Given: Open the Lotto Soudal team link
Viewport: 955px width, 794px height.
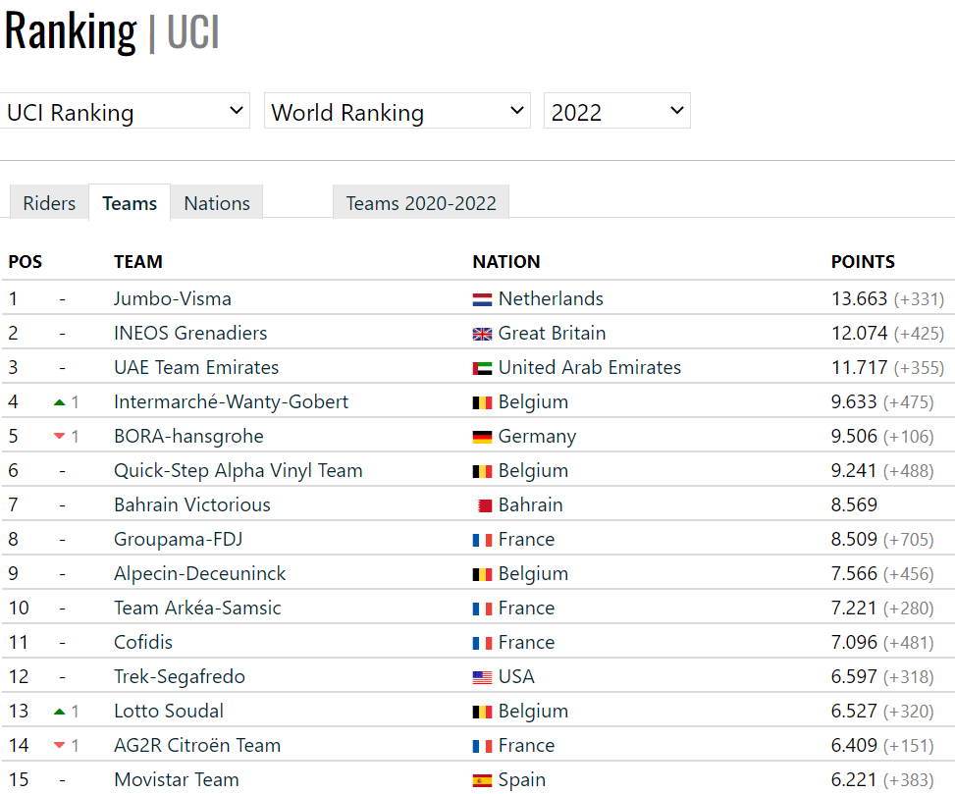Looking at the screenshot, I should click(x=169, y=712).
